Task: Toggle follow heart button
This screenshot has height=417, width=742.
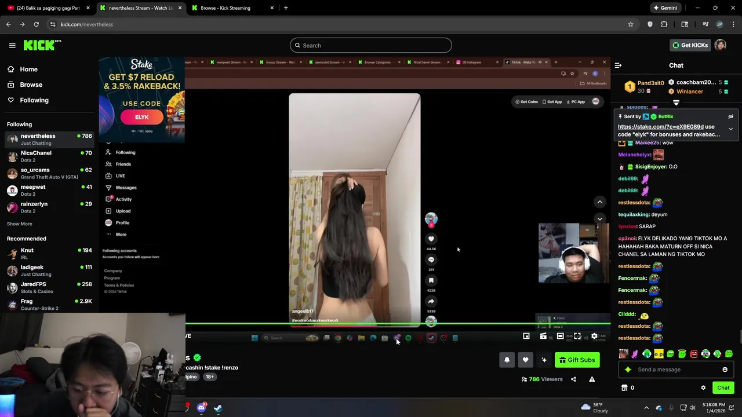Action: pyautogui.click(x=525, y=360)
